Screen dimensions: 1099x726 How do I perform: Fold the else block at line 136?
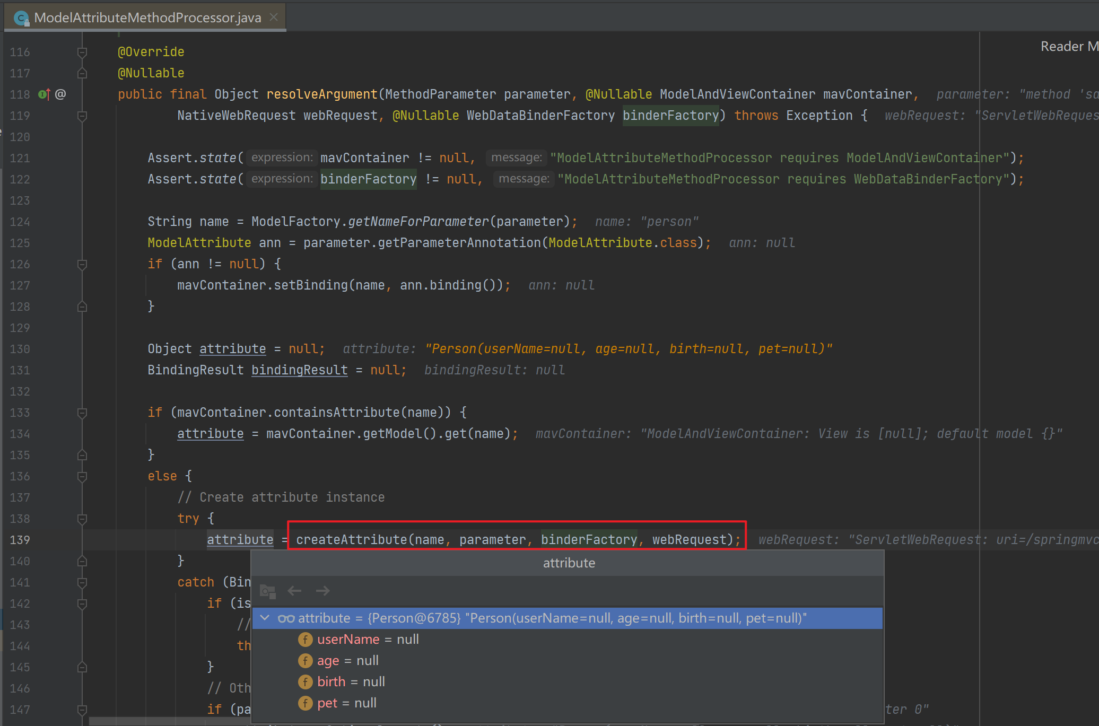click(82, 476)
